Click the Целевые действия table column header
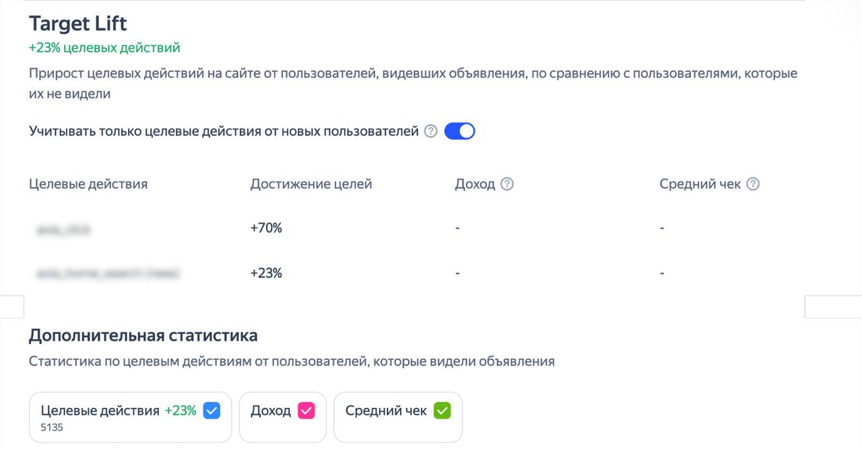The image size is (862, 449). coord(88,184)
